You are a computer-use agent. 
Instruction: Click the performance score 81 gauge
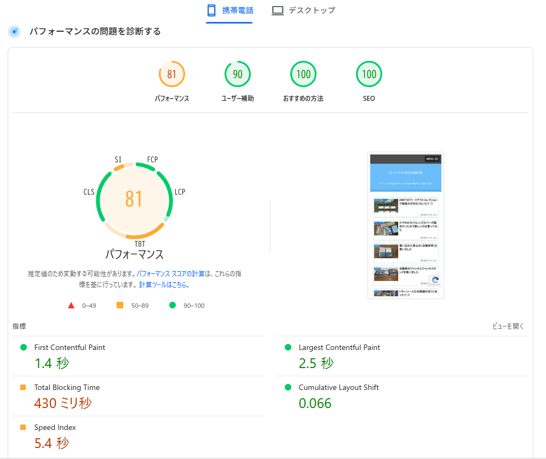point(171,74)
